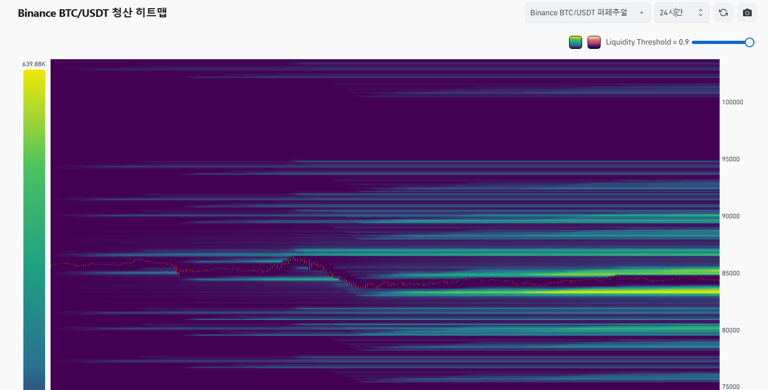Screen dimensions: 768x390
Task: Select the green-yellow viridis color scheme swatch
Action: (x=576, y=42)
